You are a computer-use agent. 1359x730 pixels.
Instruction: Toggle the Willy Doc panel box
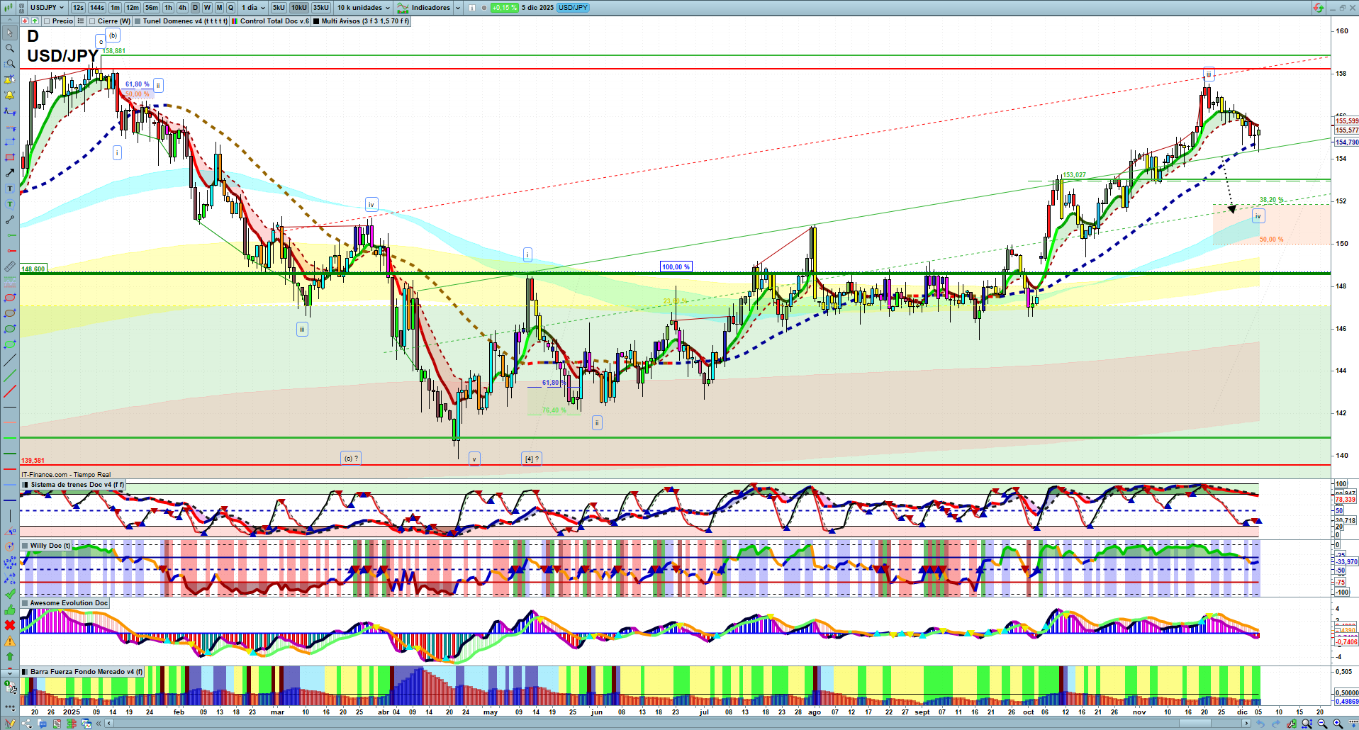click(26, 546)
